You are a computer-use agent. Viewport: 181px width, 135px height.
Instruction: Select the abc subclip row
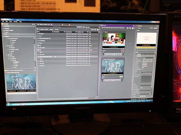click(68, 45)
